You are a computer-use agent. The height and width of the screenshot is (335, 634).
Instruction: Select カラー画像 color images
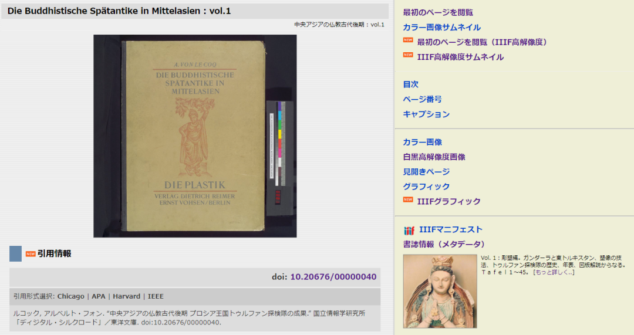click(422, 142)
